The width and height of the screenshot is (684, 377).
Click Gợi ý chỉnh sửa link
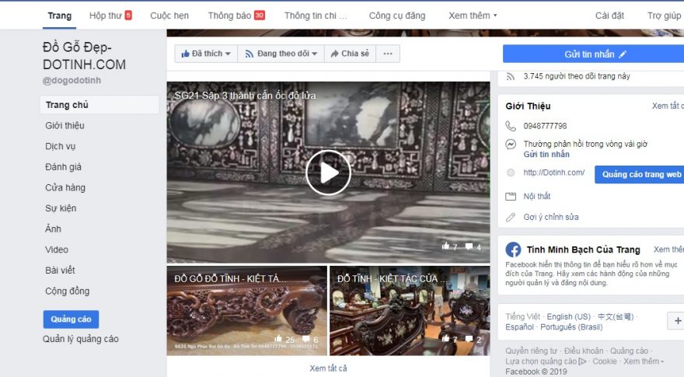click(x=551, y=217)
